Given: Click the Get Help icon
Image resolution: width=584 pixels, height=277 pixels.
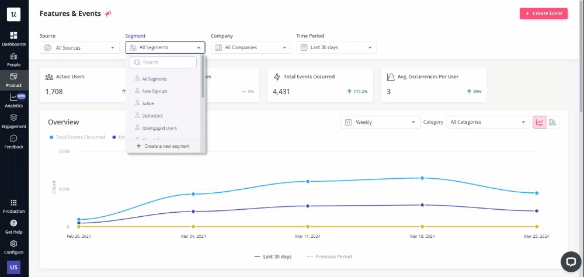Looking at the screenshot, I should (x=13, y=226).
